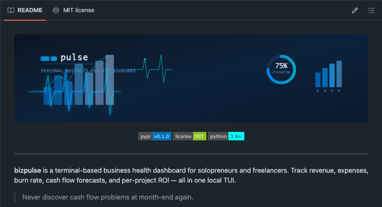Screen dimensions: 382x207
Task: Edit the README with the pencil icon
Action: click(355, 10)
